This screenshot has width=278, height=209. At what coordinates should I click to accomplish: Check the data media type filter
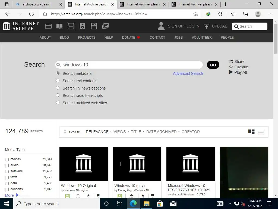7,183
